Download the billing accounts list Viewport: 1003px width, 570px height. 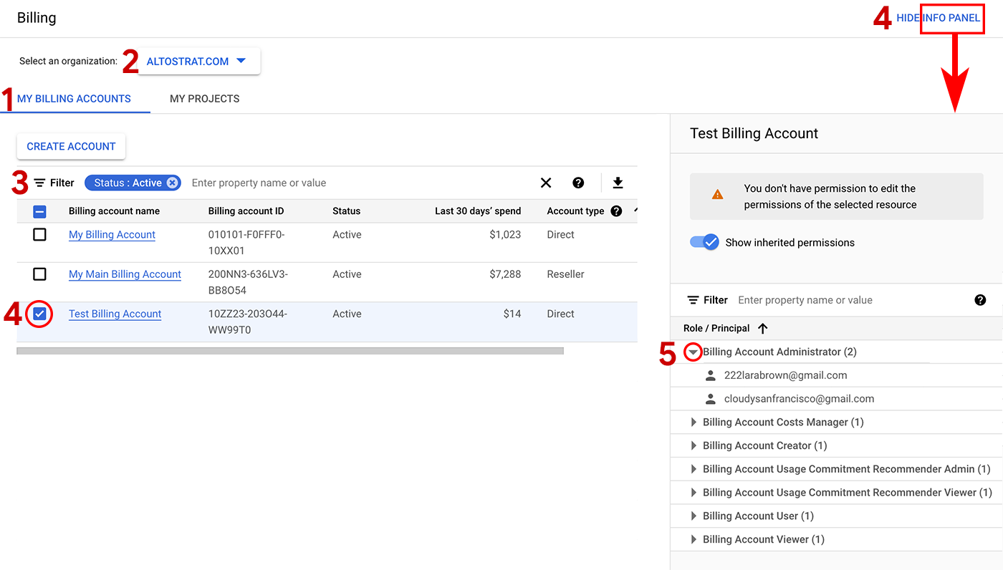(617, 183)
